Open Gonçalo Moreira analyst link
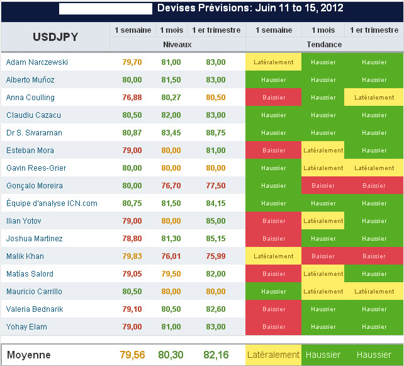Viewport: 404px width, 366px height. point(34,186)
